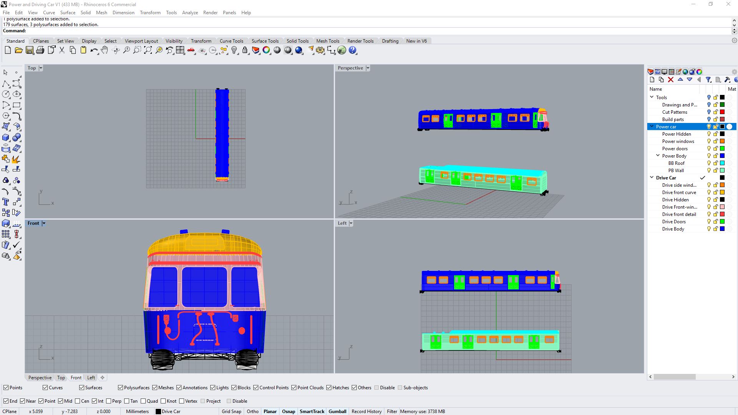Toggle the Gumball status bar button
The height and width of the screenshot is (415, 738).
click(337, 412)
